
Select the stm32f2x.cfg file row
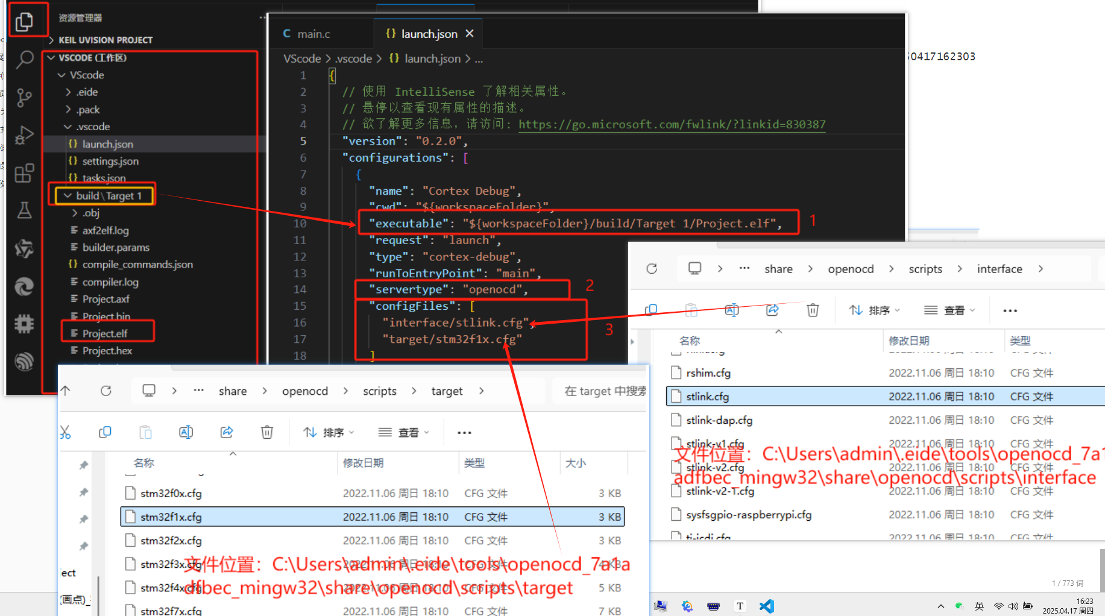point(172,540)
